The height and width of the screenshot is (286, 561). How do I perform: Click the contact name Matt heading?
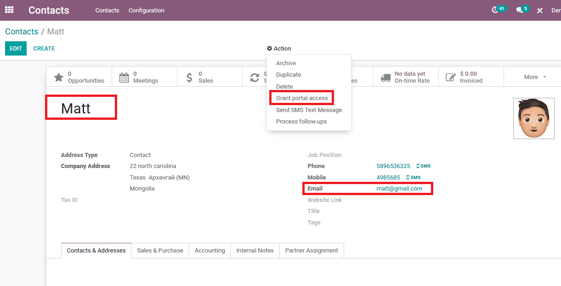[76, 108]
